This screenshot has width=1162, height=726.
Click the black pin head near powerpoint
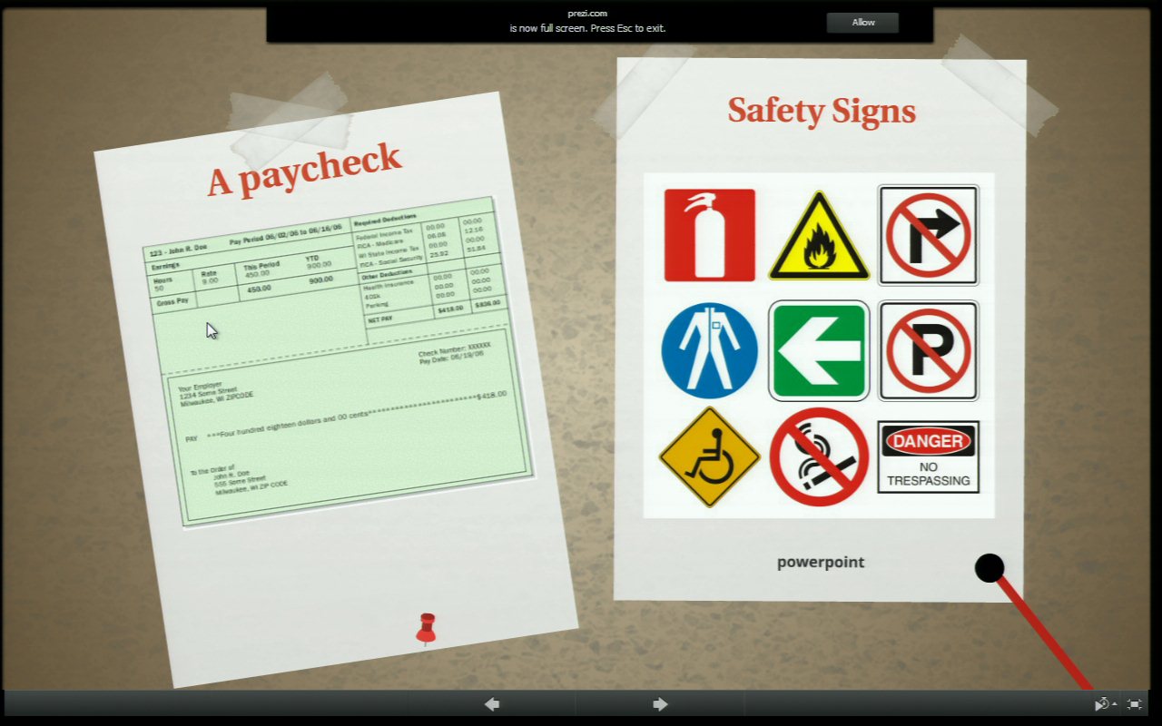coord(989,568)
